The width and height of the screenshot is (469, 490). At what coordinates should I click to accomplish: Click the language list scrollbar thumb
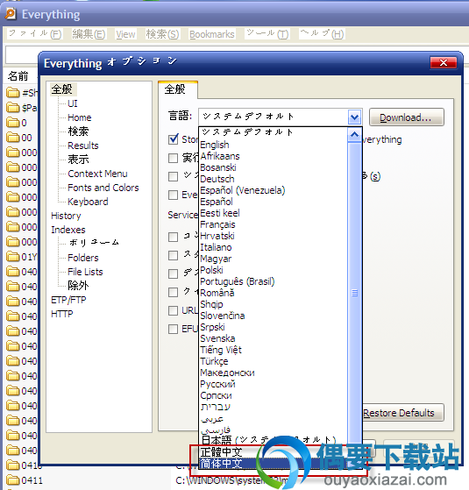(354, 293)
